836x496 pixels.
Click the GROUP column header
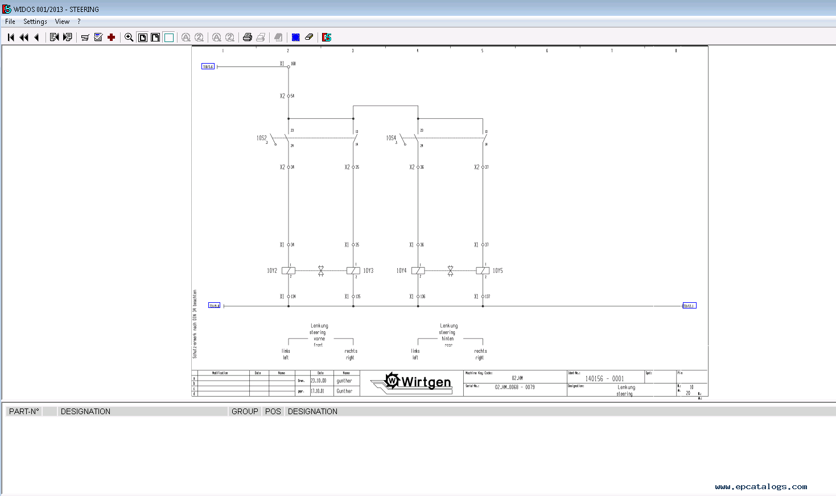click(245, 411)
